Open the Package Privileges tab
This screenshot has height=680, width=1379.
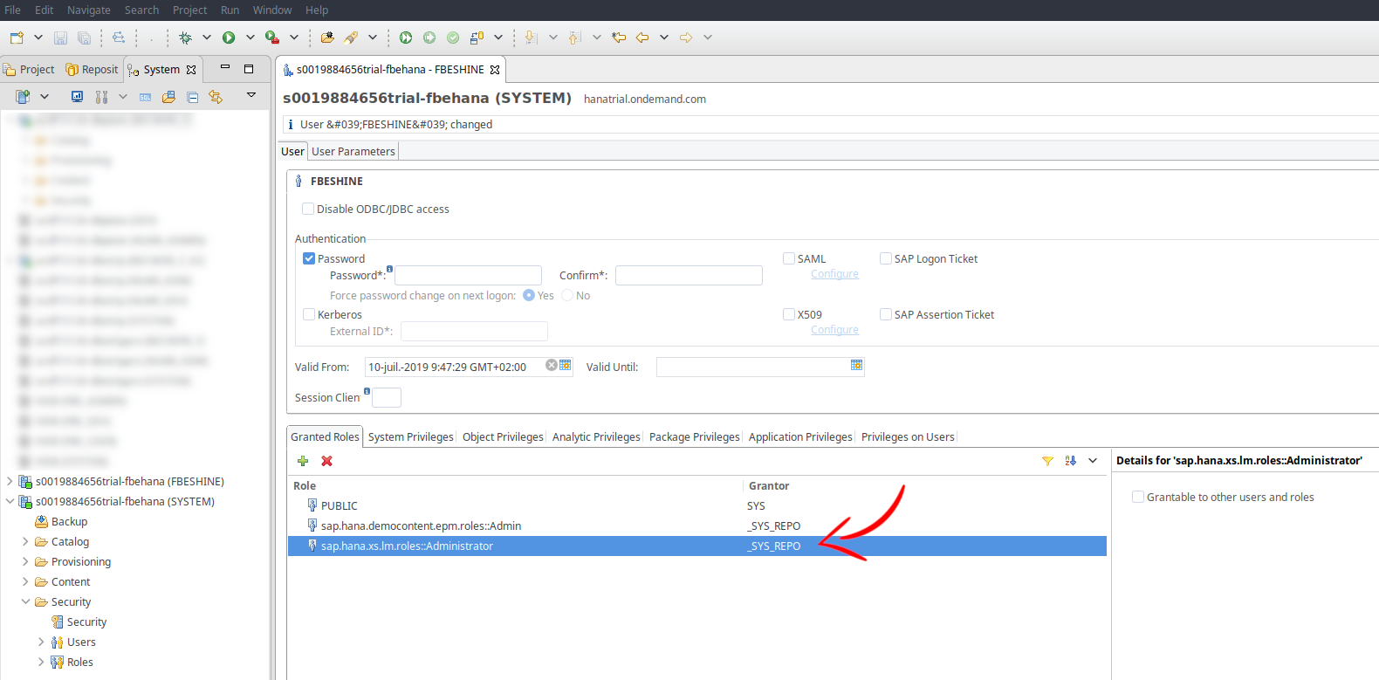click(x=695, y=436)
